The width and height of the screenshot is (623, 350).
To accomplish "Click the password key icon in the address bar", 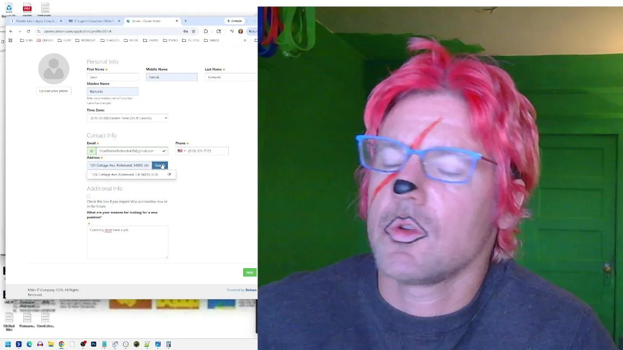I will (x=185, y=31).
